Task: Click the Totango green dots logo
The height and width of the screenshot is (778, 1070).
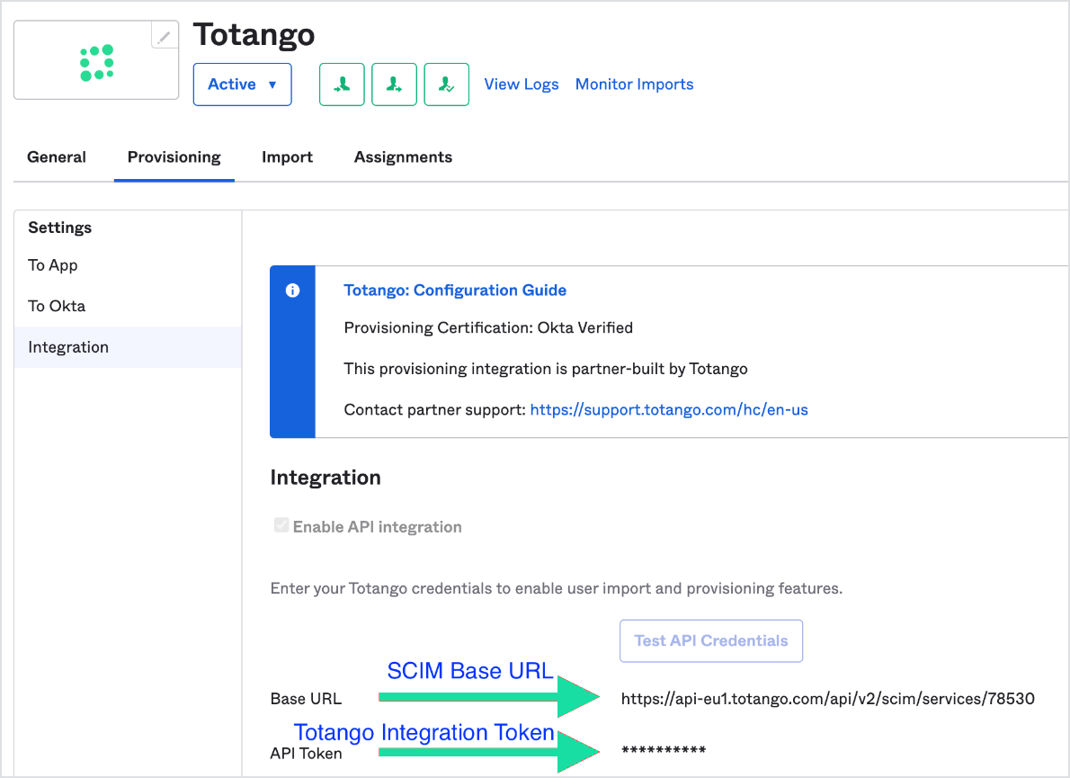Action: (96, 63)
